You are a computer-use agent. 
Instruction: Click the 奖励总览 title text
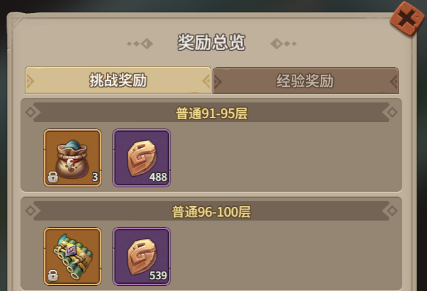click(211, 42)
